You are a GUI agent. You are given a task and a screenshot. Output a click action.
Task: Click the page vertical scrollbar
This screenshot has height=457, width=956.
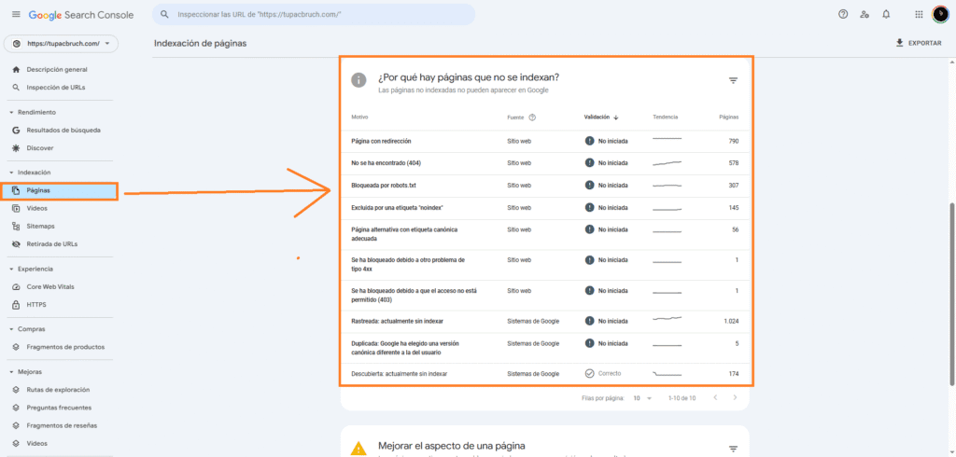(951, 295)
